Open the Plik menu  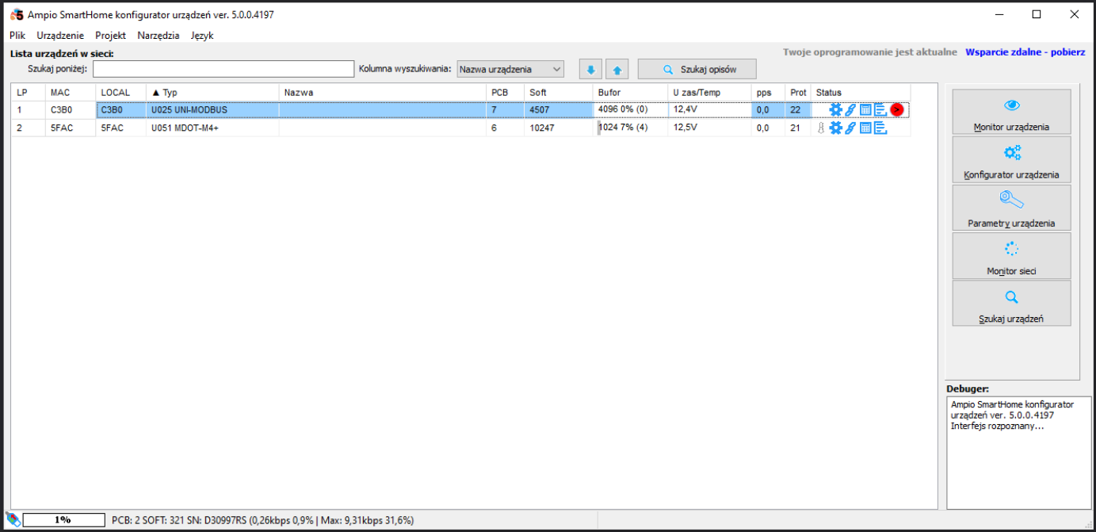click(17, 36)
